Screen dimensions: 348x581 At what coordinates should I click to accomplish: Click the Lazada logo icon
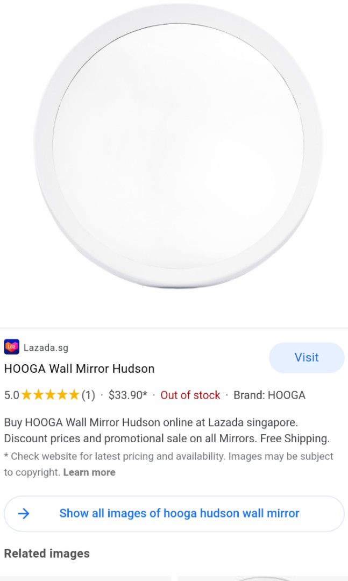click(11, 347)
